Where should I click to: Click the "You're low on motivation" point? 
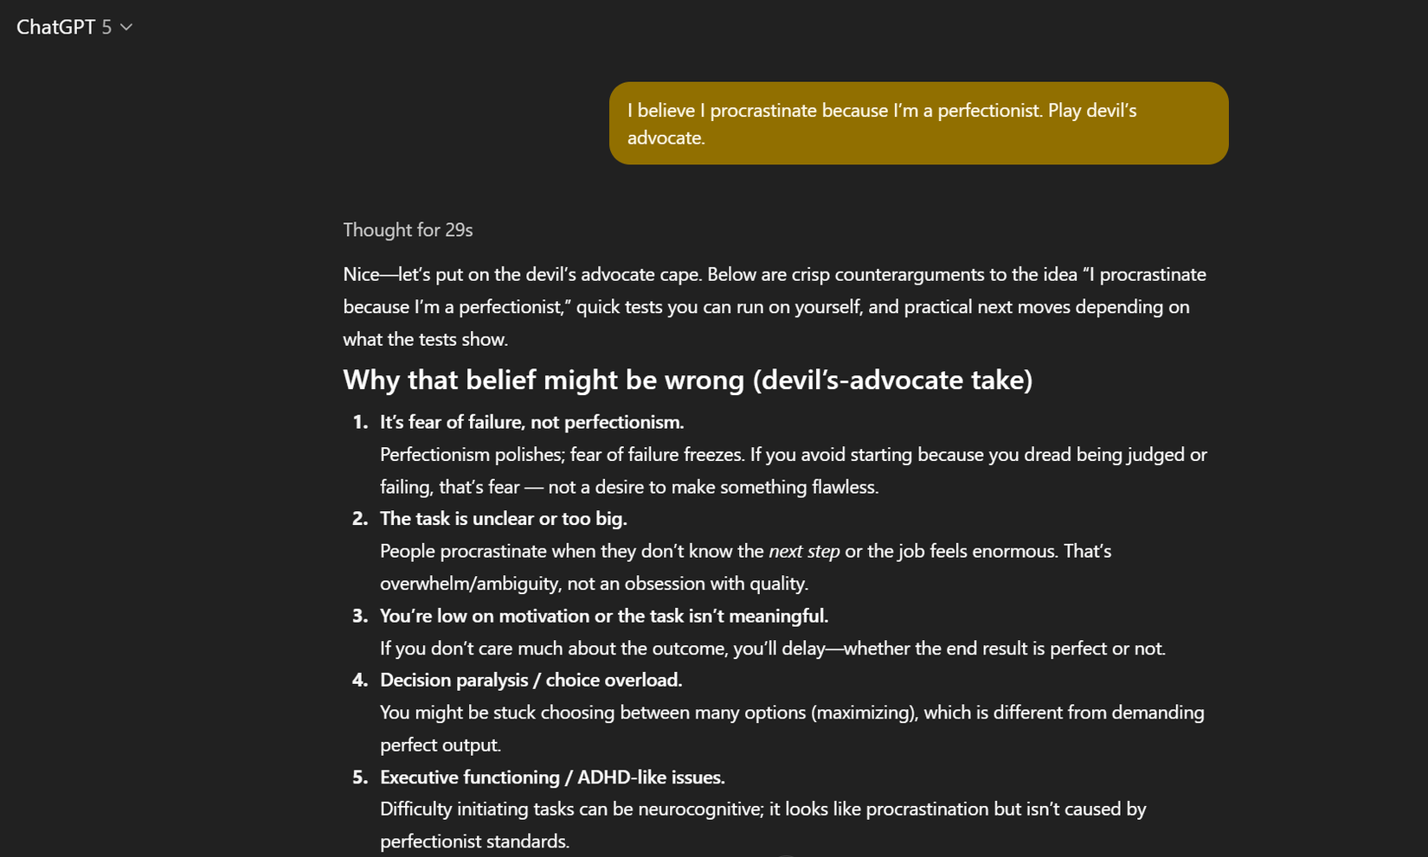tap(603, 616)
